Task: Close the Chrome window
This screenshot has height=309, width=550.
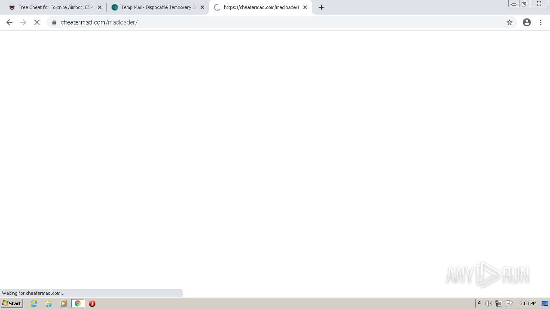Action: pos(539,4)
